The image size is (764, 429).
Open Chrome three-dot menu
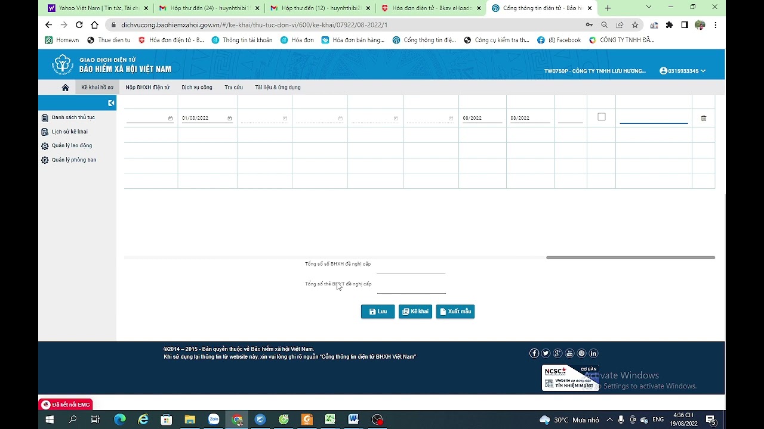[715, 25]
